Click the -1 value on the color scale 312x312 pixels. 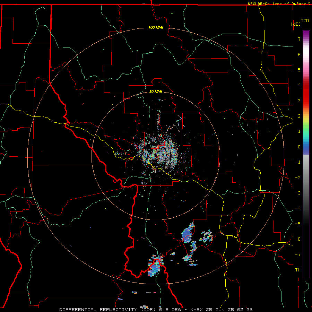point(298,162)
